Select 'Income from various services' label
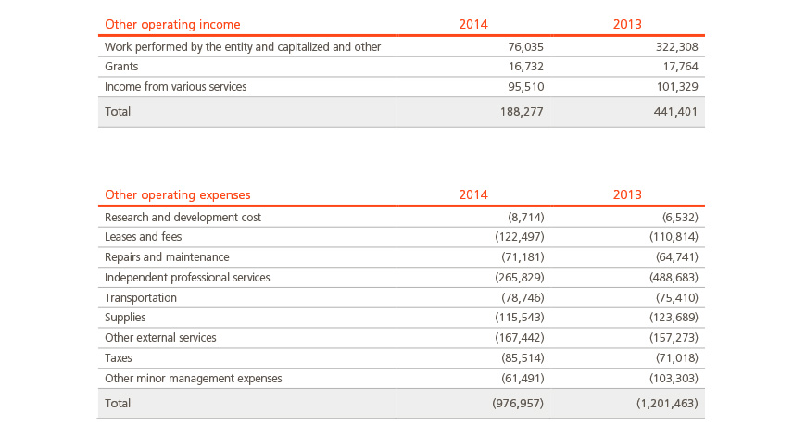 pos(175,87)
